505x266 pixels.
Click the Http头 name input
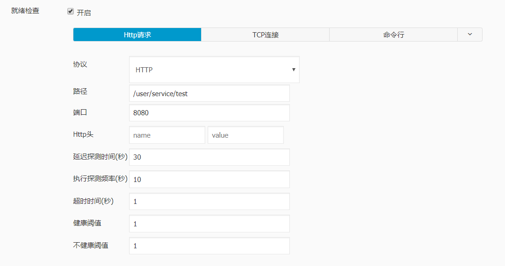pos(167,135)
